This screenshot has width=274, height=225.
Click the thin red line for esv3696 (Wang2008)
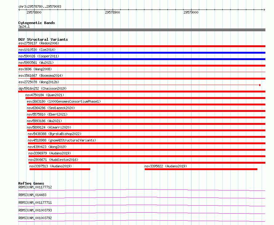click(142, 72)
